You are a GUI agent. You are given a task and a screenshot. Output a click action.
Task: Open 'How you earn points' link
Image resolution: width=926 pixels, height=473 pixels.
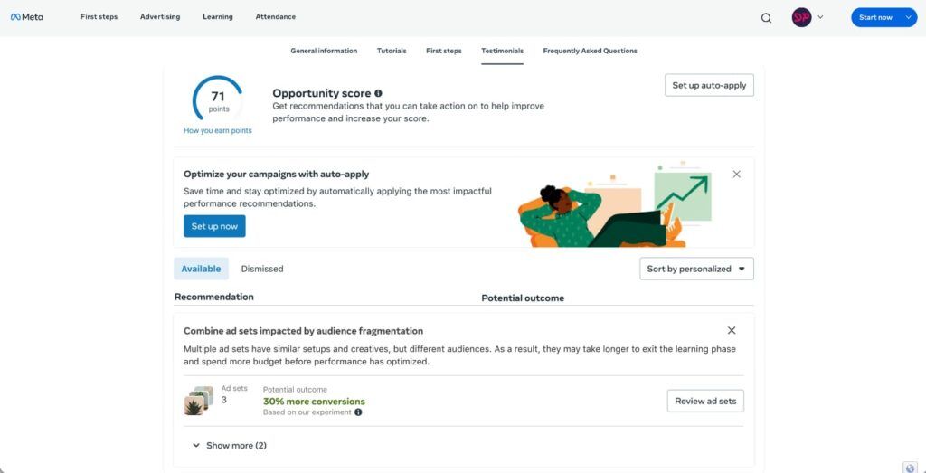coord(218,130)
